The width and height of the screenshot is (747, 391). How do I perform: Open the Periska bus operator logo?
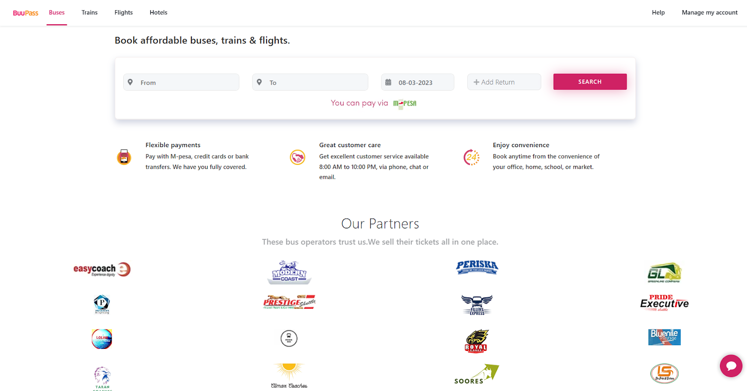477,267
